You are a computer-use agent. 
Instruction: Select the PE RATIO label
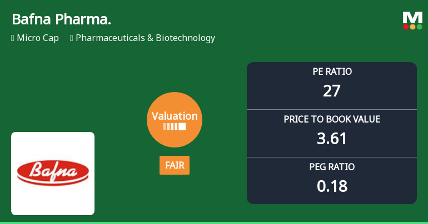click(332, 72)
